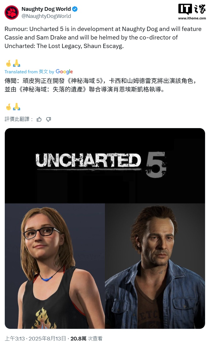Open the Naughty Dog World display name
Viewport: 209px width, 345px height.
click(x=46, y=9)
